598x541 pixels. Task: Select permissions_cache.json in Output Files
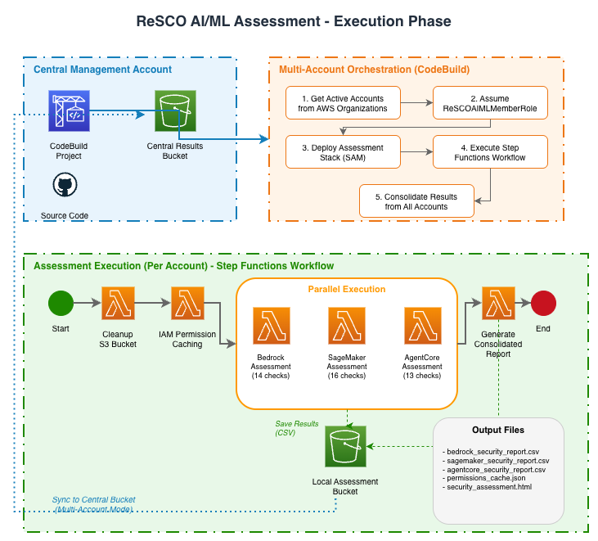486,478
